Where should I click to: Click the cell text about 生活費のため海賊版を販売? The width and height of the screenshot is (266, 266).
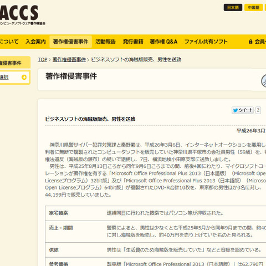pos(184,250)
